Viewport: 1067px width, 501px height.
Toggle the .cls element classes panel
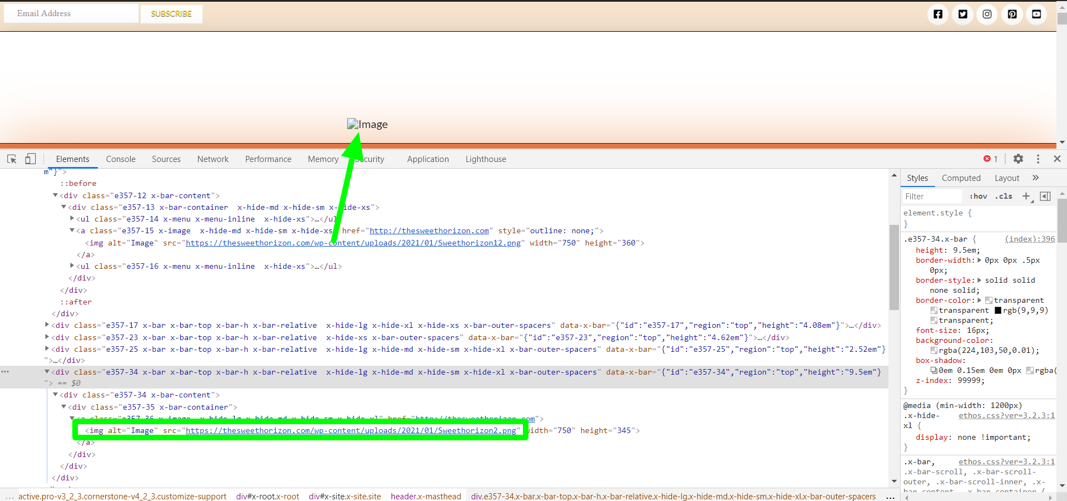pyautogui.click(x=1004, y=196)
